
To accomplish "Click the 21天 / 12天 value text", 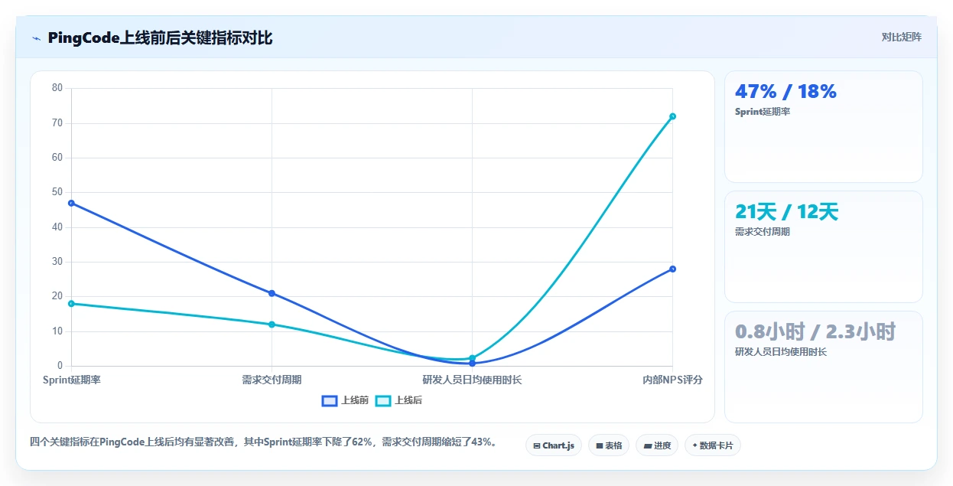I will [x=786, y=212].
